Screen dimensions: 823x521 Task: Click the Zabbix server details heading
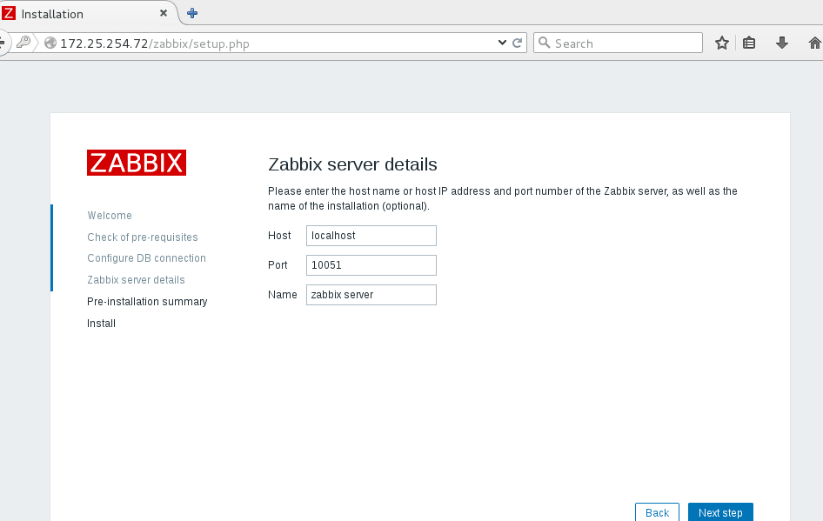(352, 164)
